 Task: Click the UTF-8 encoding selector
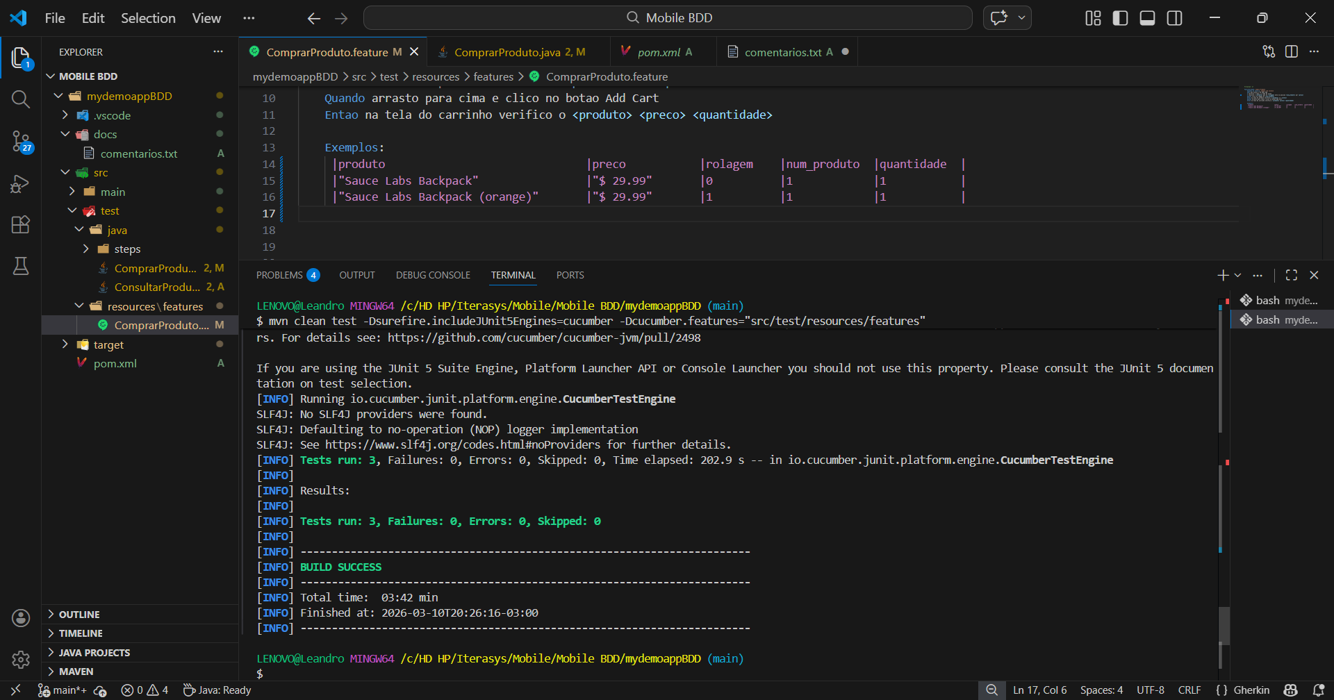pos(1150,690)
